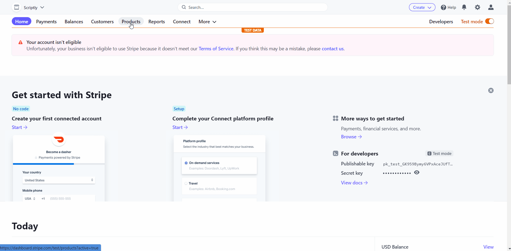Click the red account warning icon
This screenshot has height=251, width=511.
click(20, 42)
